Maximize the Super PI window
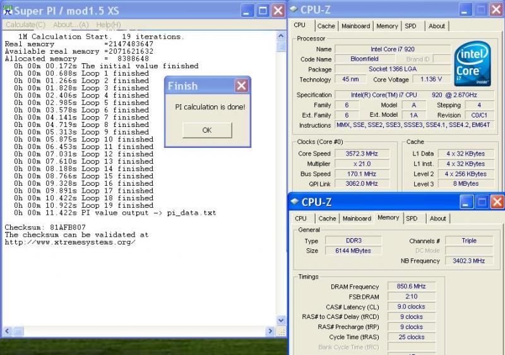The image size is (505, 355). click(x=263, y=11)
